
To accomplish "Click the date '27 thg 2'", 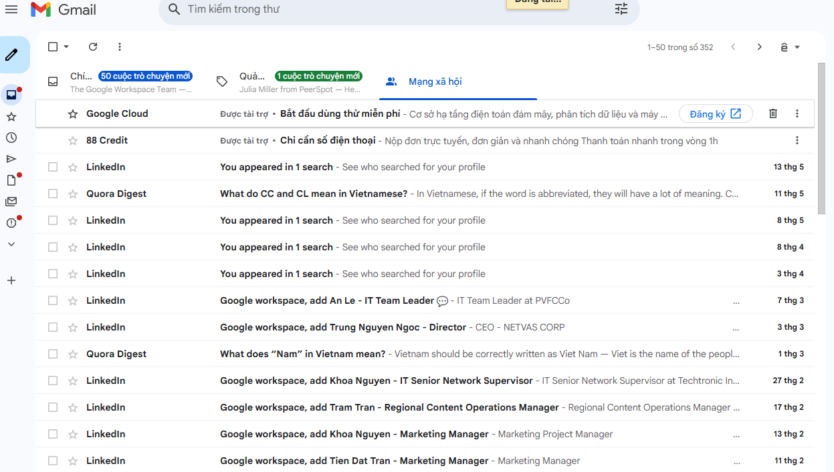I will (789, 381).
